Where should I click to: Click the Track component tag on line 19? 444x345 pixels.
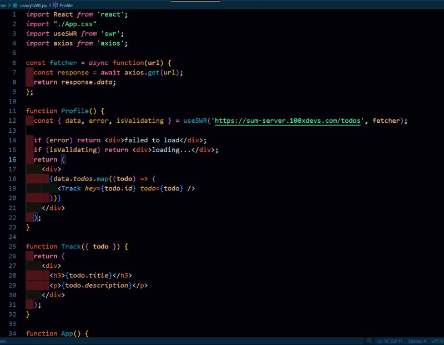pos(71,188)
